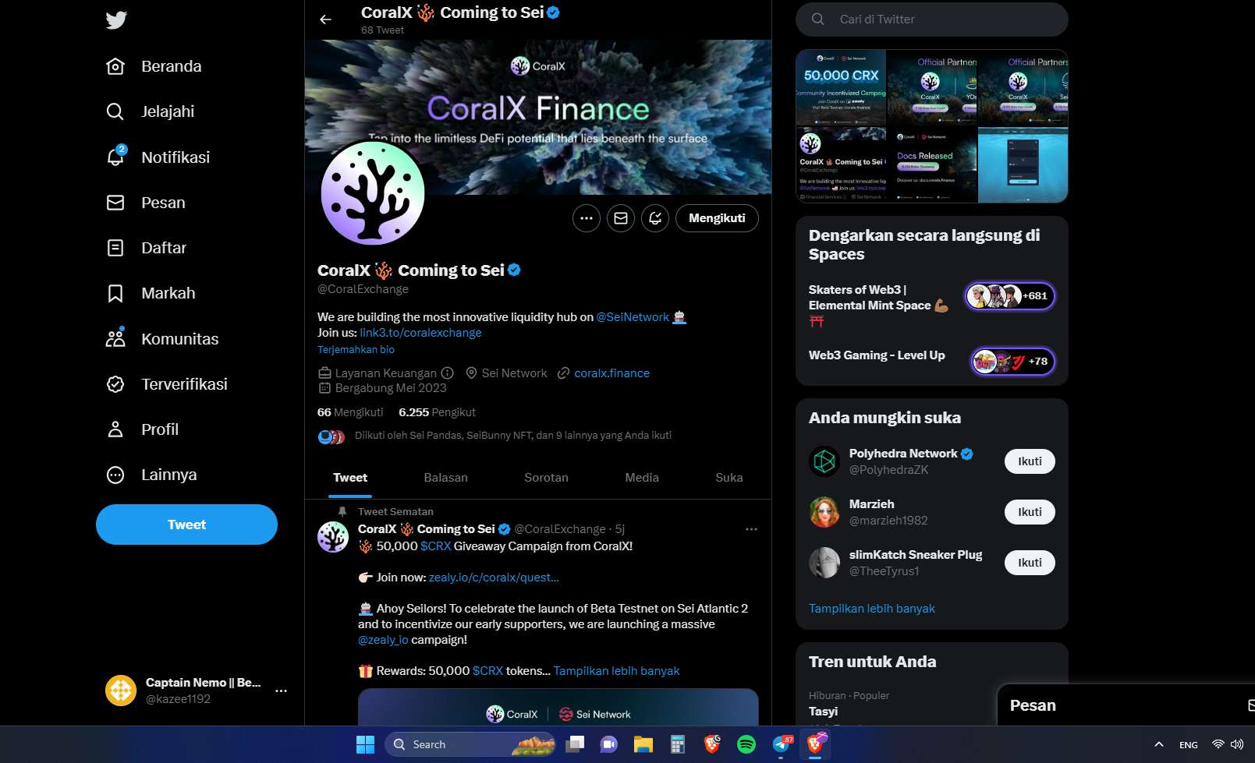Expand tweet with Tampilkan lebih banyak
Screen dimensions: 1255x763
[616, 671]
